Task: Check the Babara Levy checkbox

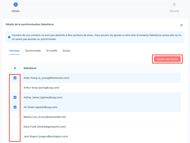Action: click(x=15, y=117)
